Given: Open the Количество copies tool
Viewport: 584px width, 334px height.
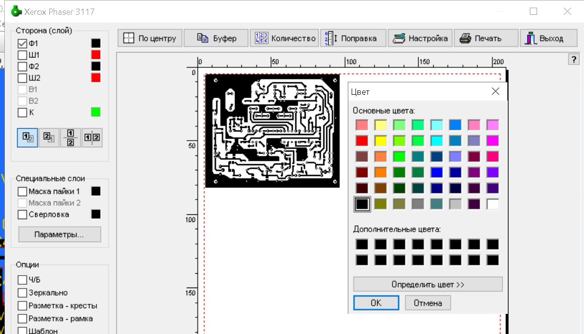Looking at the screenshot, I should pyautogui.click(x=285, y=38).
